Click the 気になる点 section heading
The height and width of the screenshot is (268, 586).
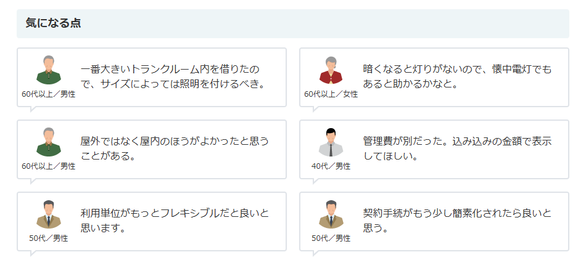pyautogui.click(x=54, y=23)
